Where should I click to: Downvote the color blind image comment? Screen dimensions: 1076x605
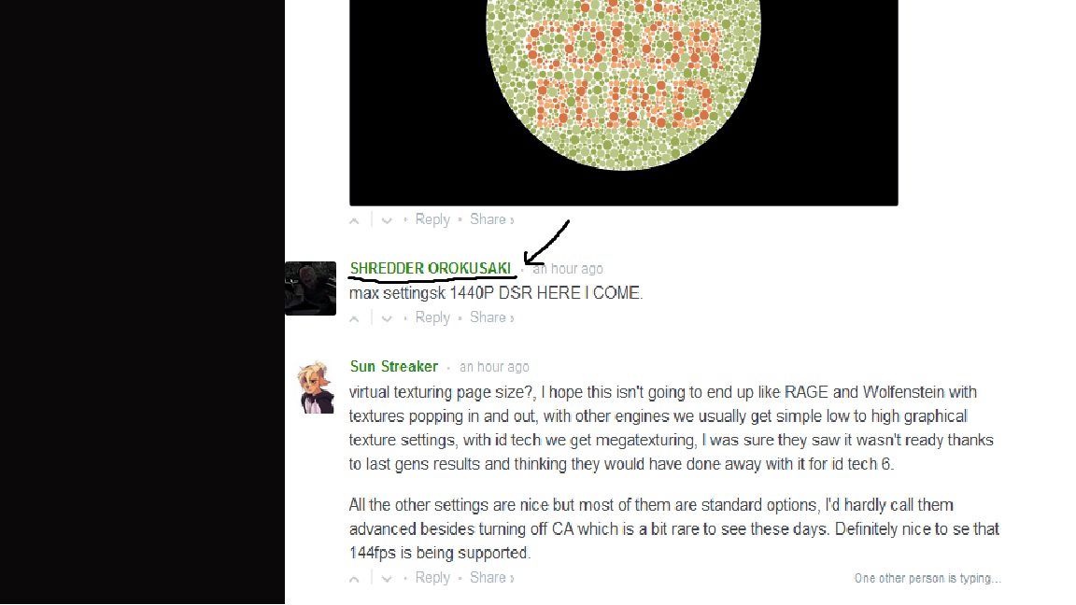coord(387,221)
